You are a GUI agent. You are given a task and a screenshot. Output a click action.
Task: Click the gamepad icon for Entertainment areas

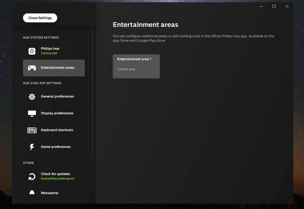click(32, 68)
